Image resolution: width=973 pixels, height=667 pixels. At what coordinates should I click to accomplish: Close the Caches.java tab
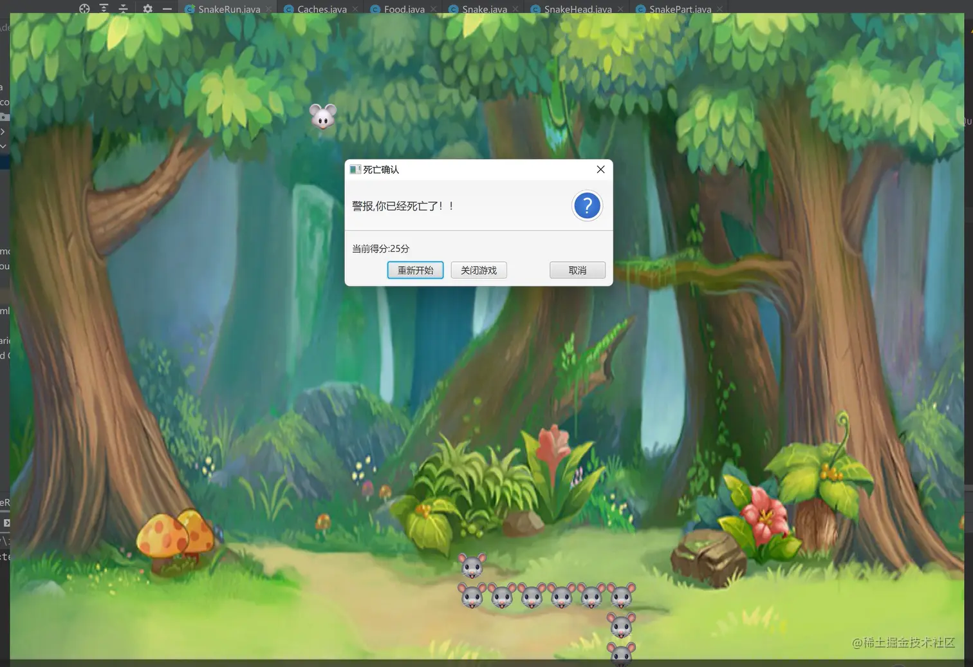pyautogui.click(x=355, y=9)
